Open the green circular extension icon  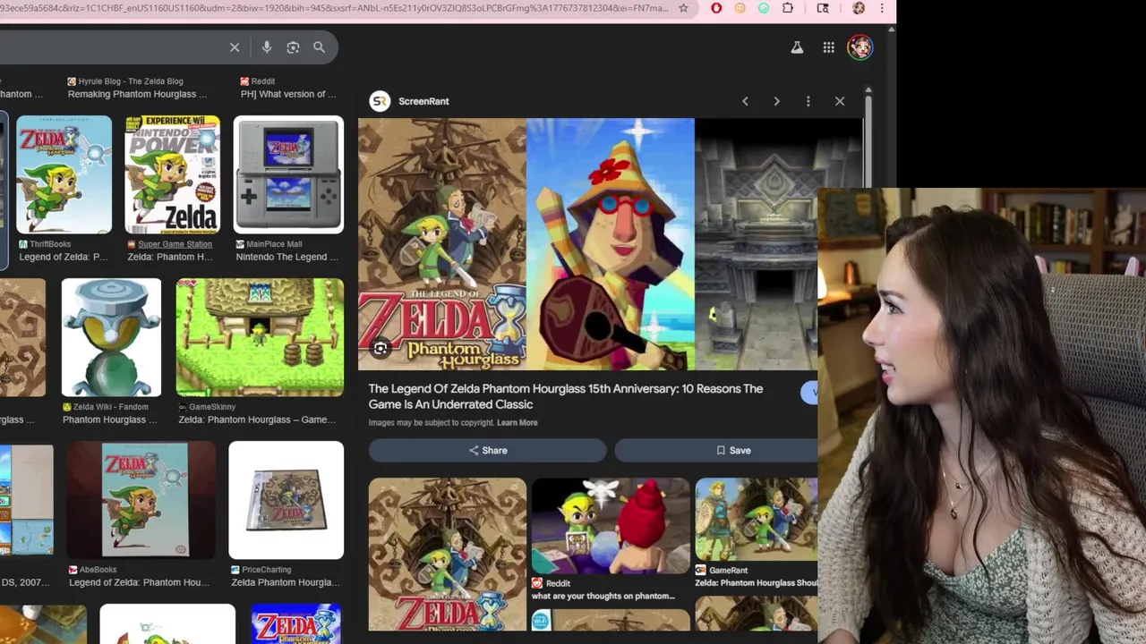click(x=763, y=8)
